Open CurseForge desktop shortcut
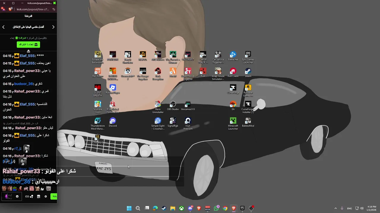380x213 pixels. click(x=233, y=89)
